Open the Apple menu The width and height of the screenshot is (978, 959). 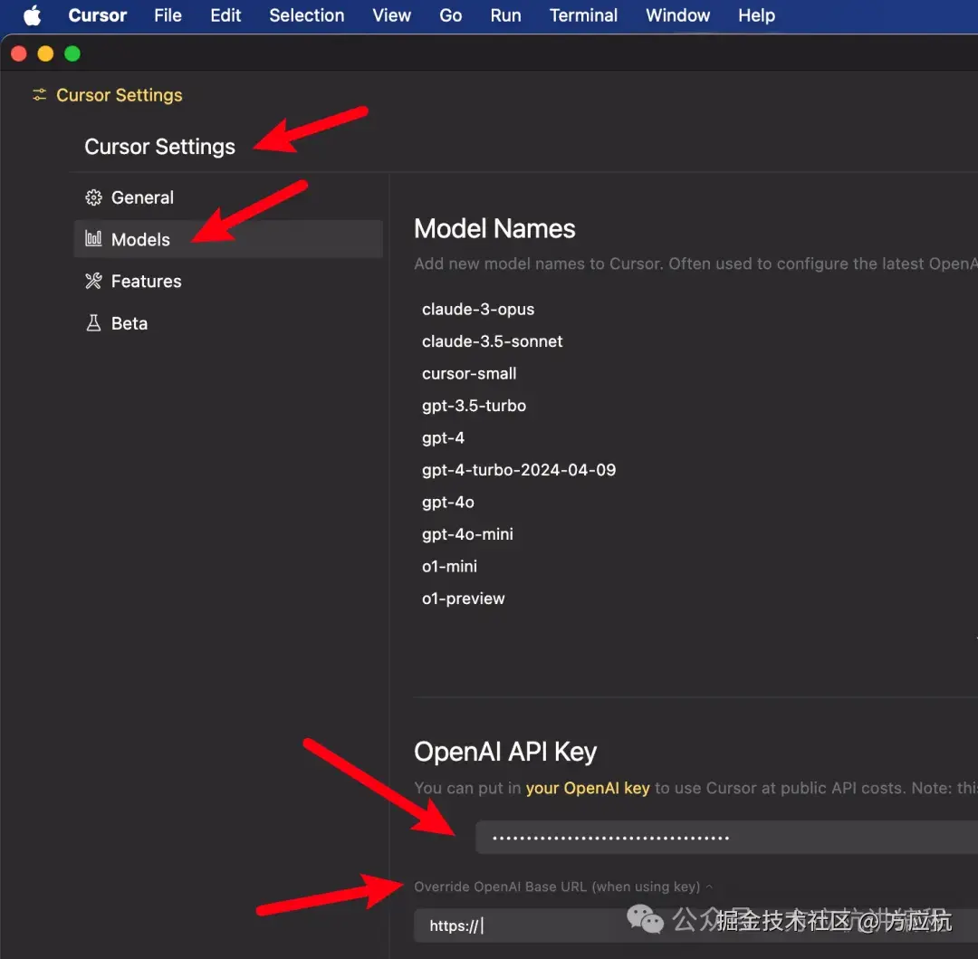point(33,15)
